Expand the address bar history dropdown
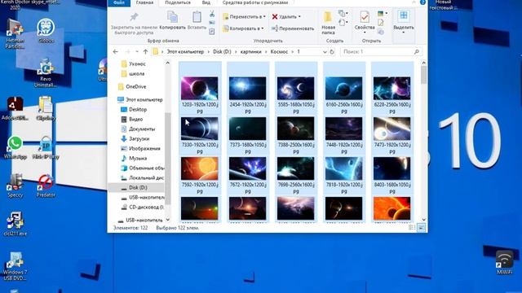Screen dimensions: 522x293 (x=325, y=52)
